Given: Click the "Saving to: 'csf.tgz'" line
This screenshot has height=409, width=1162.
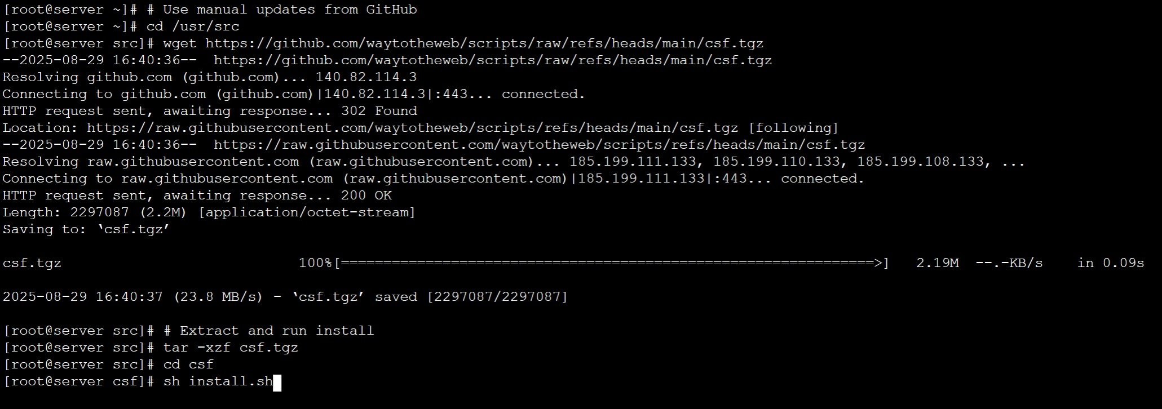Looking at the screenshot, I should (x=86, y=229).
